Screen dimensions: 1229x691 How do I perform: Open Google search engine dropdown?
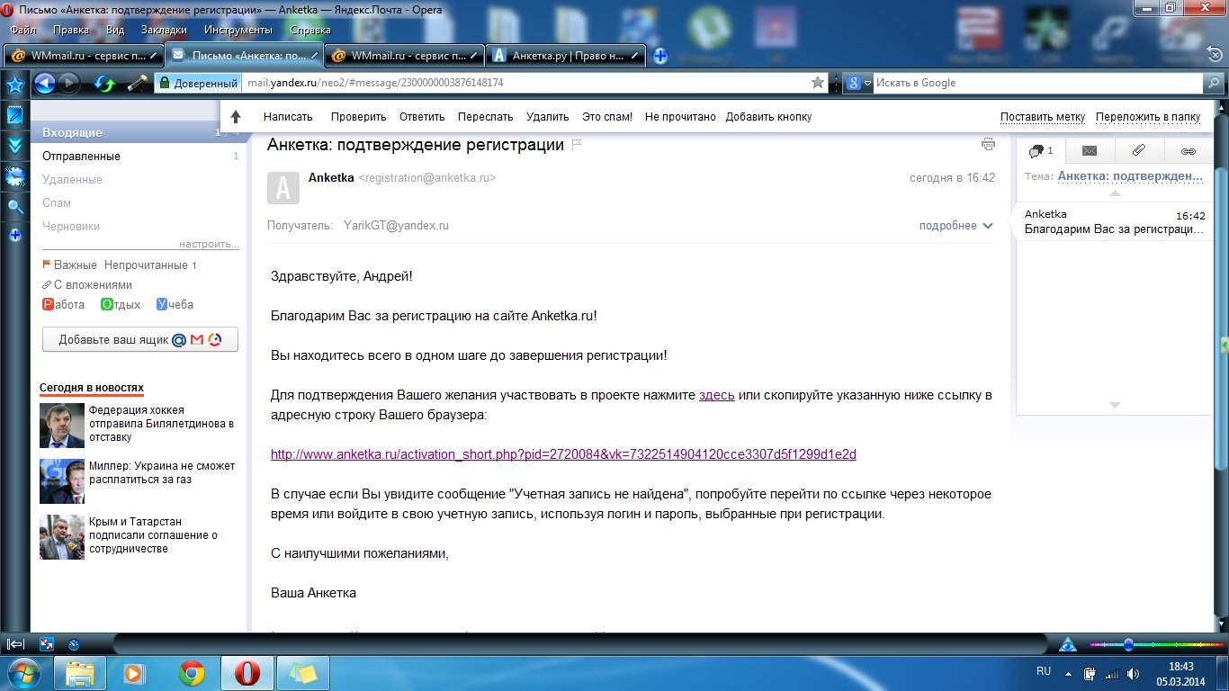[x=859, y=83]
